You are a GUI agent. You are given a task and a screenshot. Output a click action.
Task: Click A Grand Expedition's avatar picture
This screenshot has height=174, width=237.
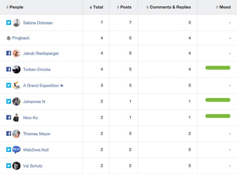16,85
